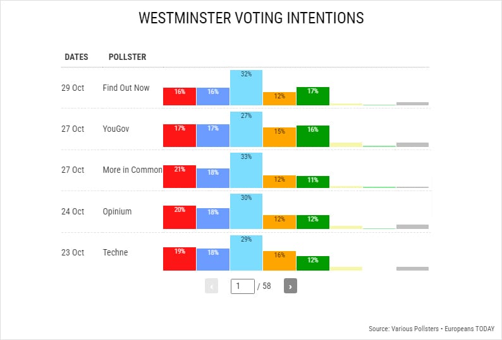The width and height of the screenshot is (502, 340).
Task: Select the More in Common pollster label
Action: tap(132, 170)
